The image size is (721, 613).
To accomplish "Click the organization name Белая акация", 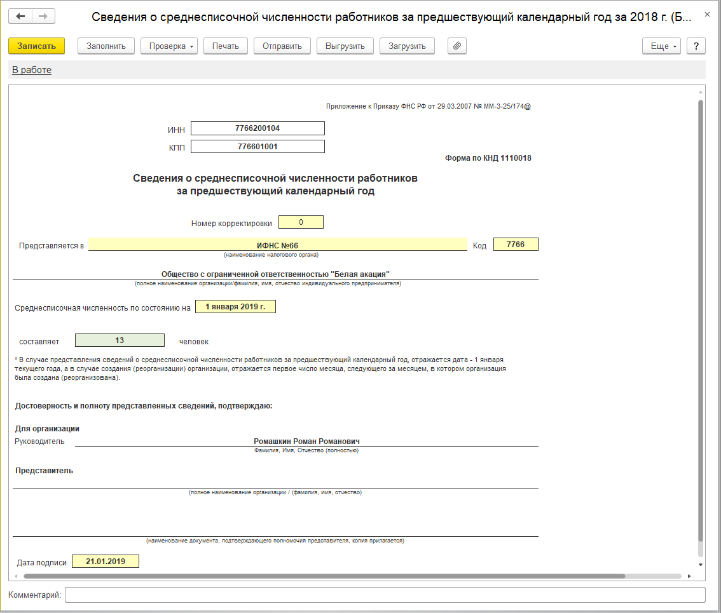I will click(x=275, y=274).
